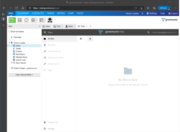Enable Show all folders checkbox

coord(10,32)
